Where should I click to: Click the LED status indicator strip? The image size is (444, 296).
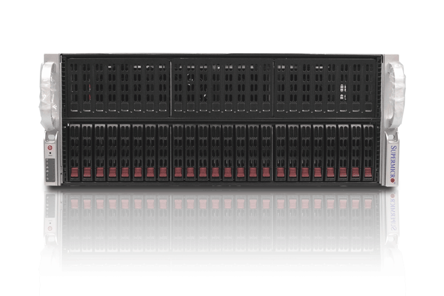point(50,170)
